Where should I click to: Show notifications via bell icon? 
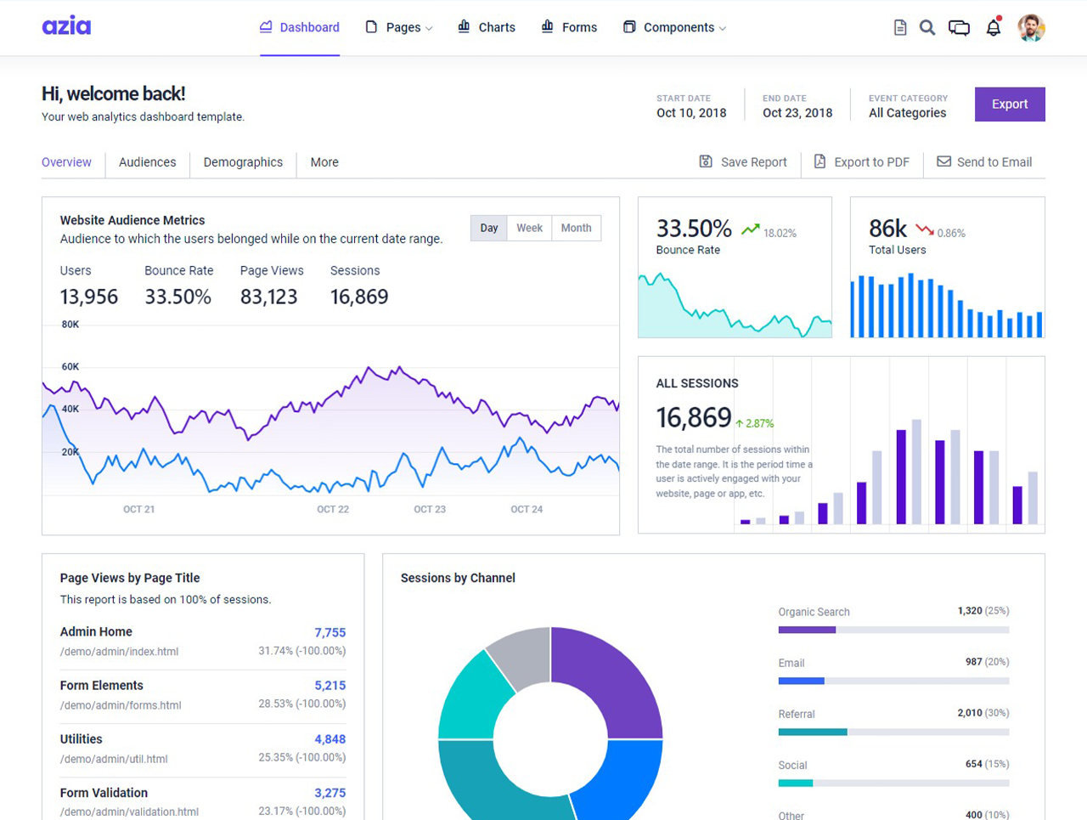993,28
